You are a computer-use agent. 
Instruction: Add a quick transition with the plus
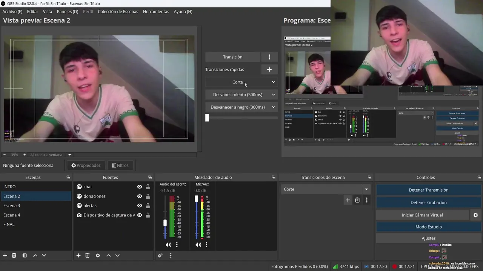click(x=269, y=69)
